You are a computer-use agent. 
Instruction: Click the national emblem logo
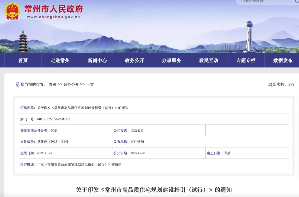(x=12, y=11)
